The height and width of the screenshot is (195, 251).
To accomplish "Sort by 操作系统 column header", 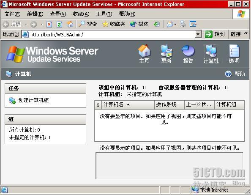I will click(x=169, y=105).
